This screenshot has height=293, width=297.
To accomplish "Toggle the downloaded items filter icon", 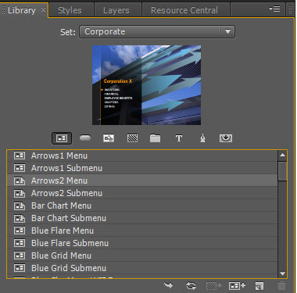I will coord(226,138).
